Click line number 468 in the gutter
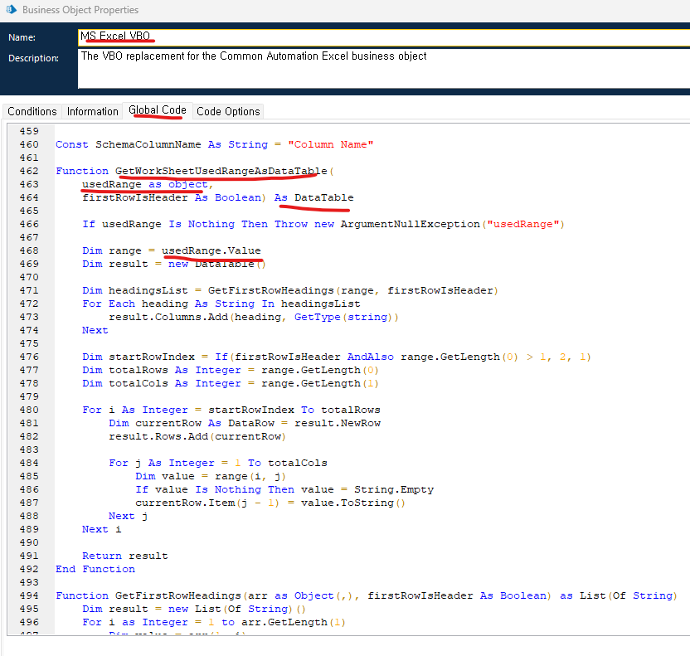690x656 pixels. coord(29,250)
